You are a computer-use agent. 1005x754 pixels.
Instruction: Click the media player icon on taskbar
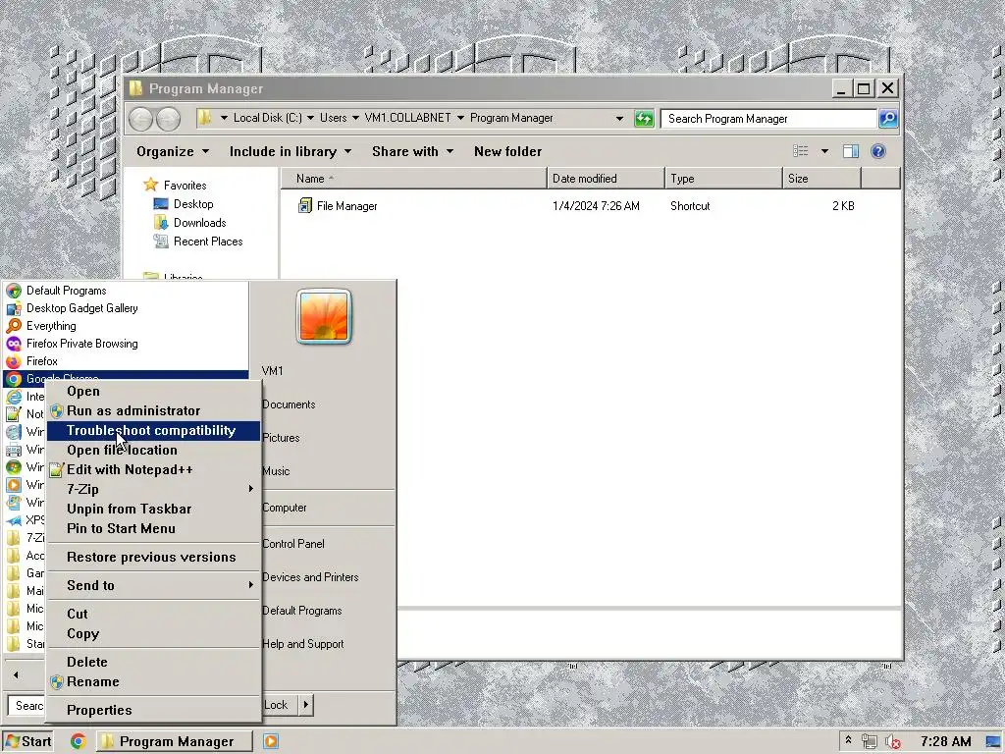[x=271, y=741]
